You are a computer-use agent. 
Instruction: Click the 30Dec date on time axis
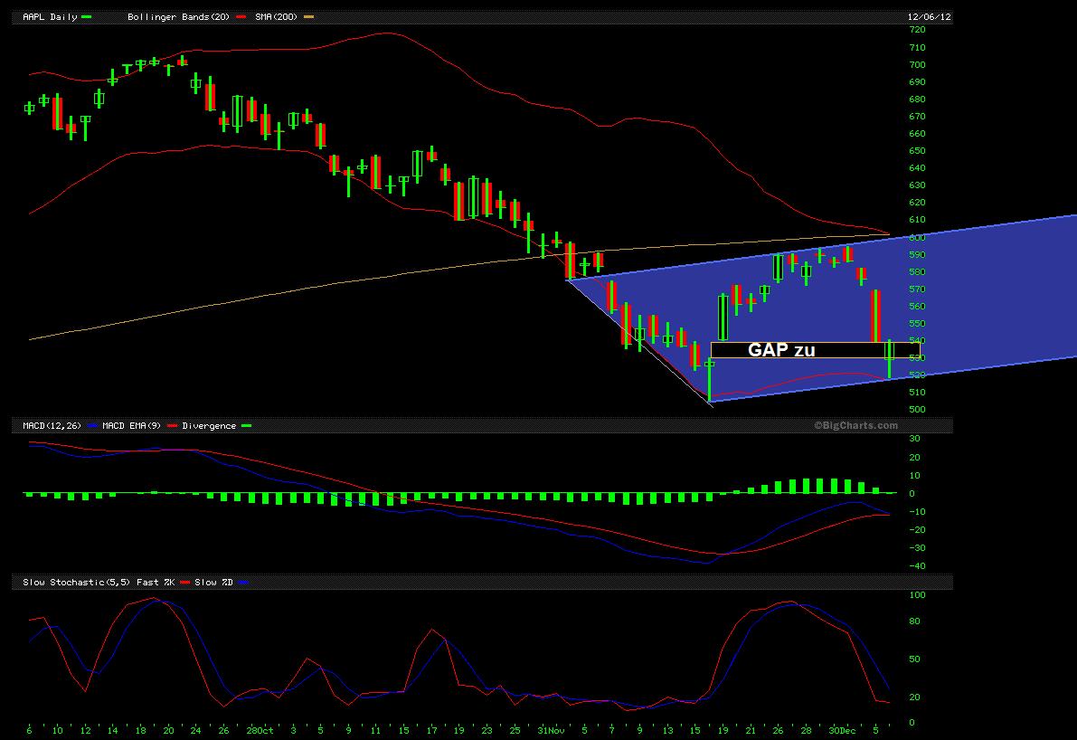click(x=842, y=730)
